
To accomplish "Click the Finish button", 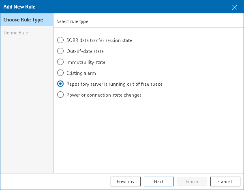I will (192, 182).
